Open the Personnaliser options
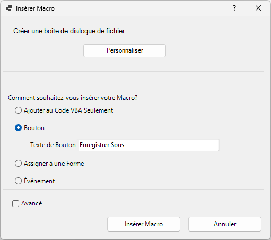Screen dimensions: 271x240 coord(125,50)
